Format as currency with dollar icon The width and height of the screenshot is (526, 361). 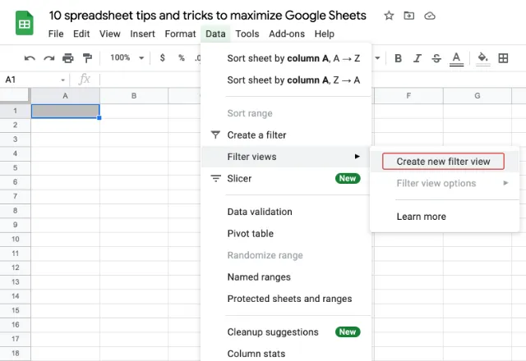(x=163, y=58)
